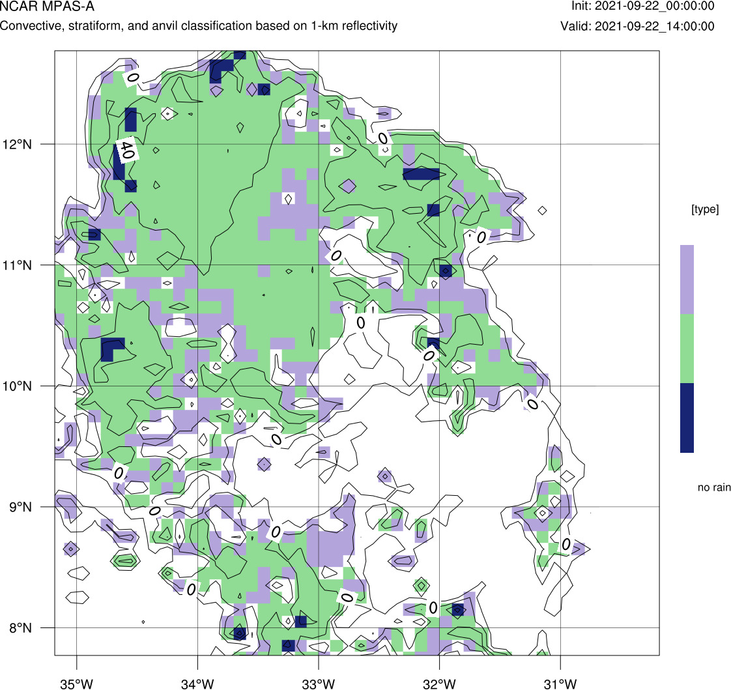Click the 11°N latitude label
This screenshot has height=690, width=731.
pos(17,265)
